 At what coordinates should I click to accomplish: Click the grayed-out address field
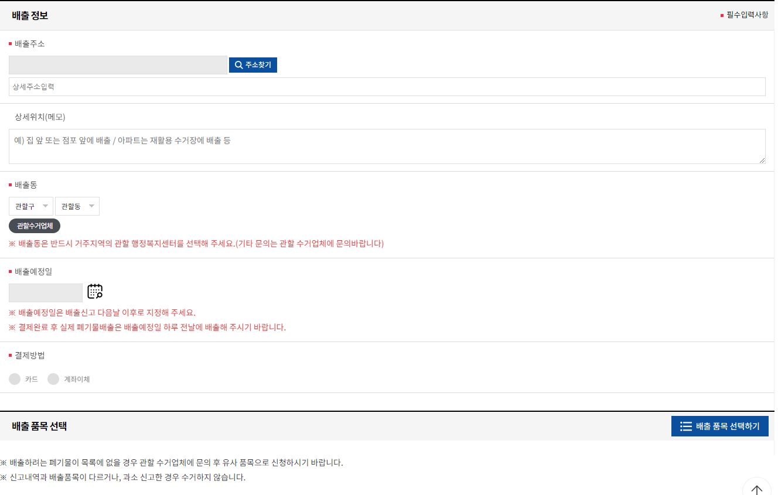tap(117, 64)
